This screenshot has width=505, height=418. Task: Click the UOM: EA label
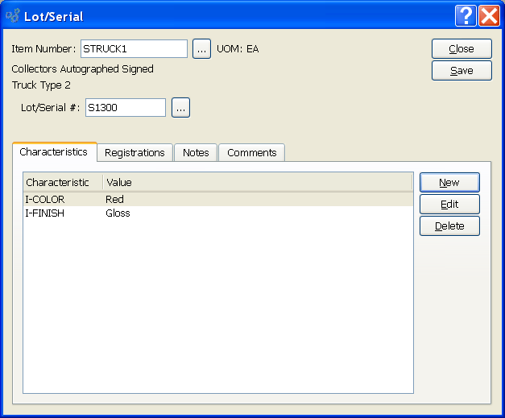(x=238, y=49)
